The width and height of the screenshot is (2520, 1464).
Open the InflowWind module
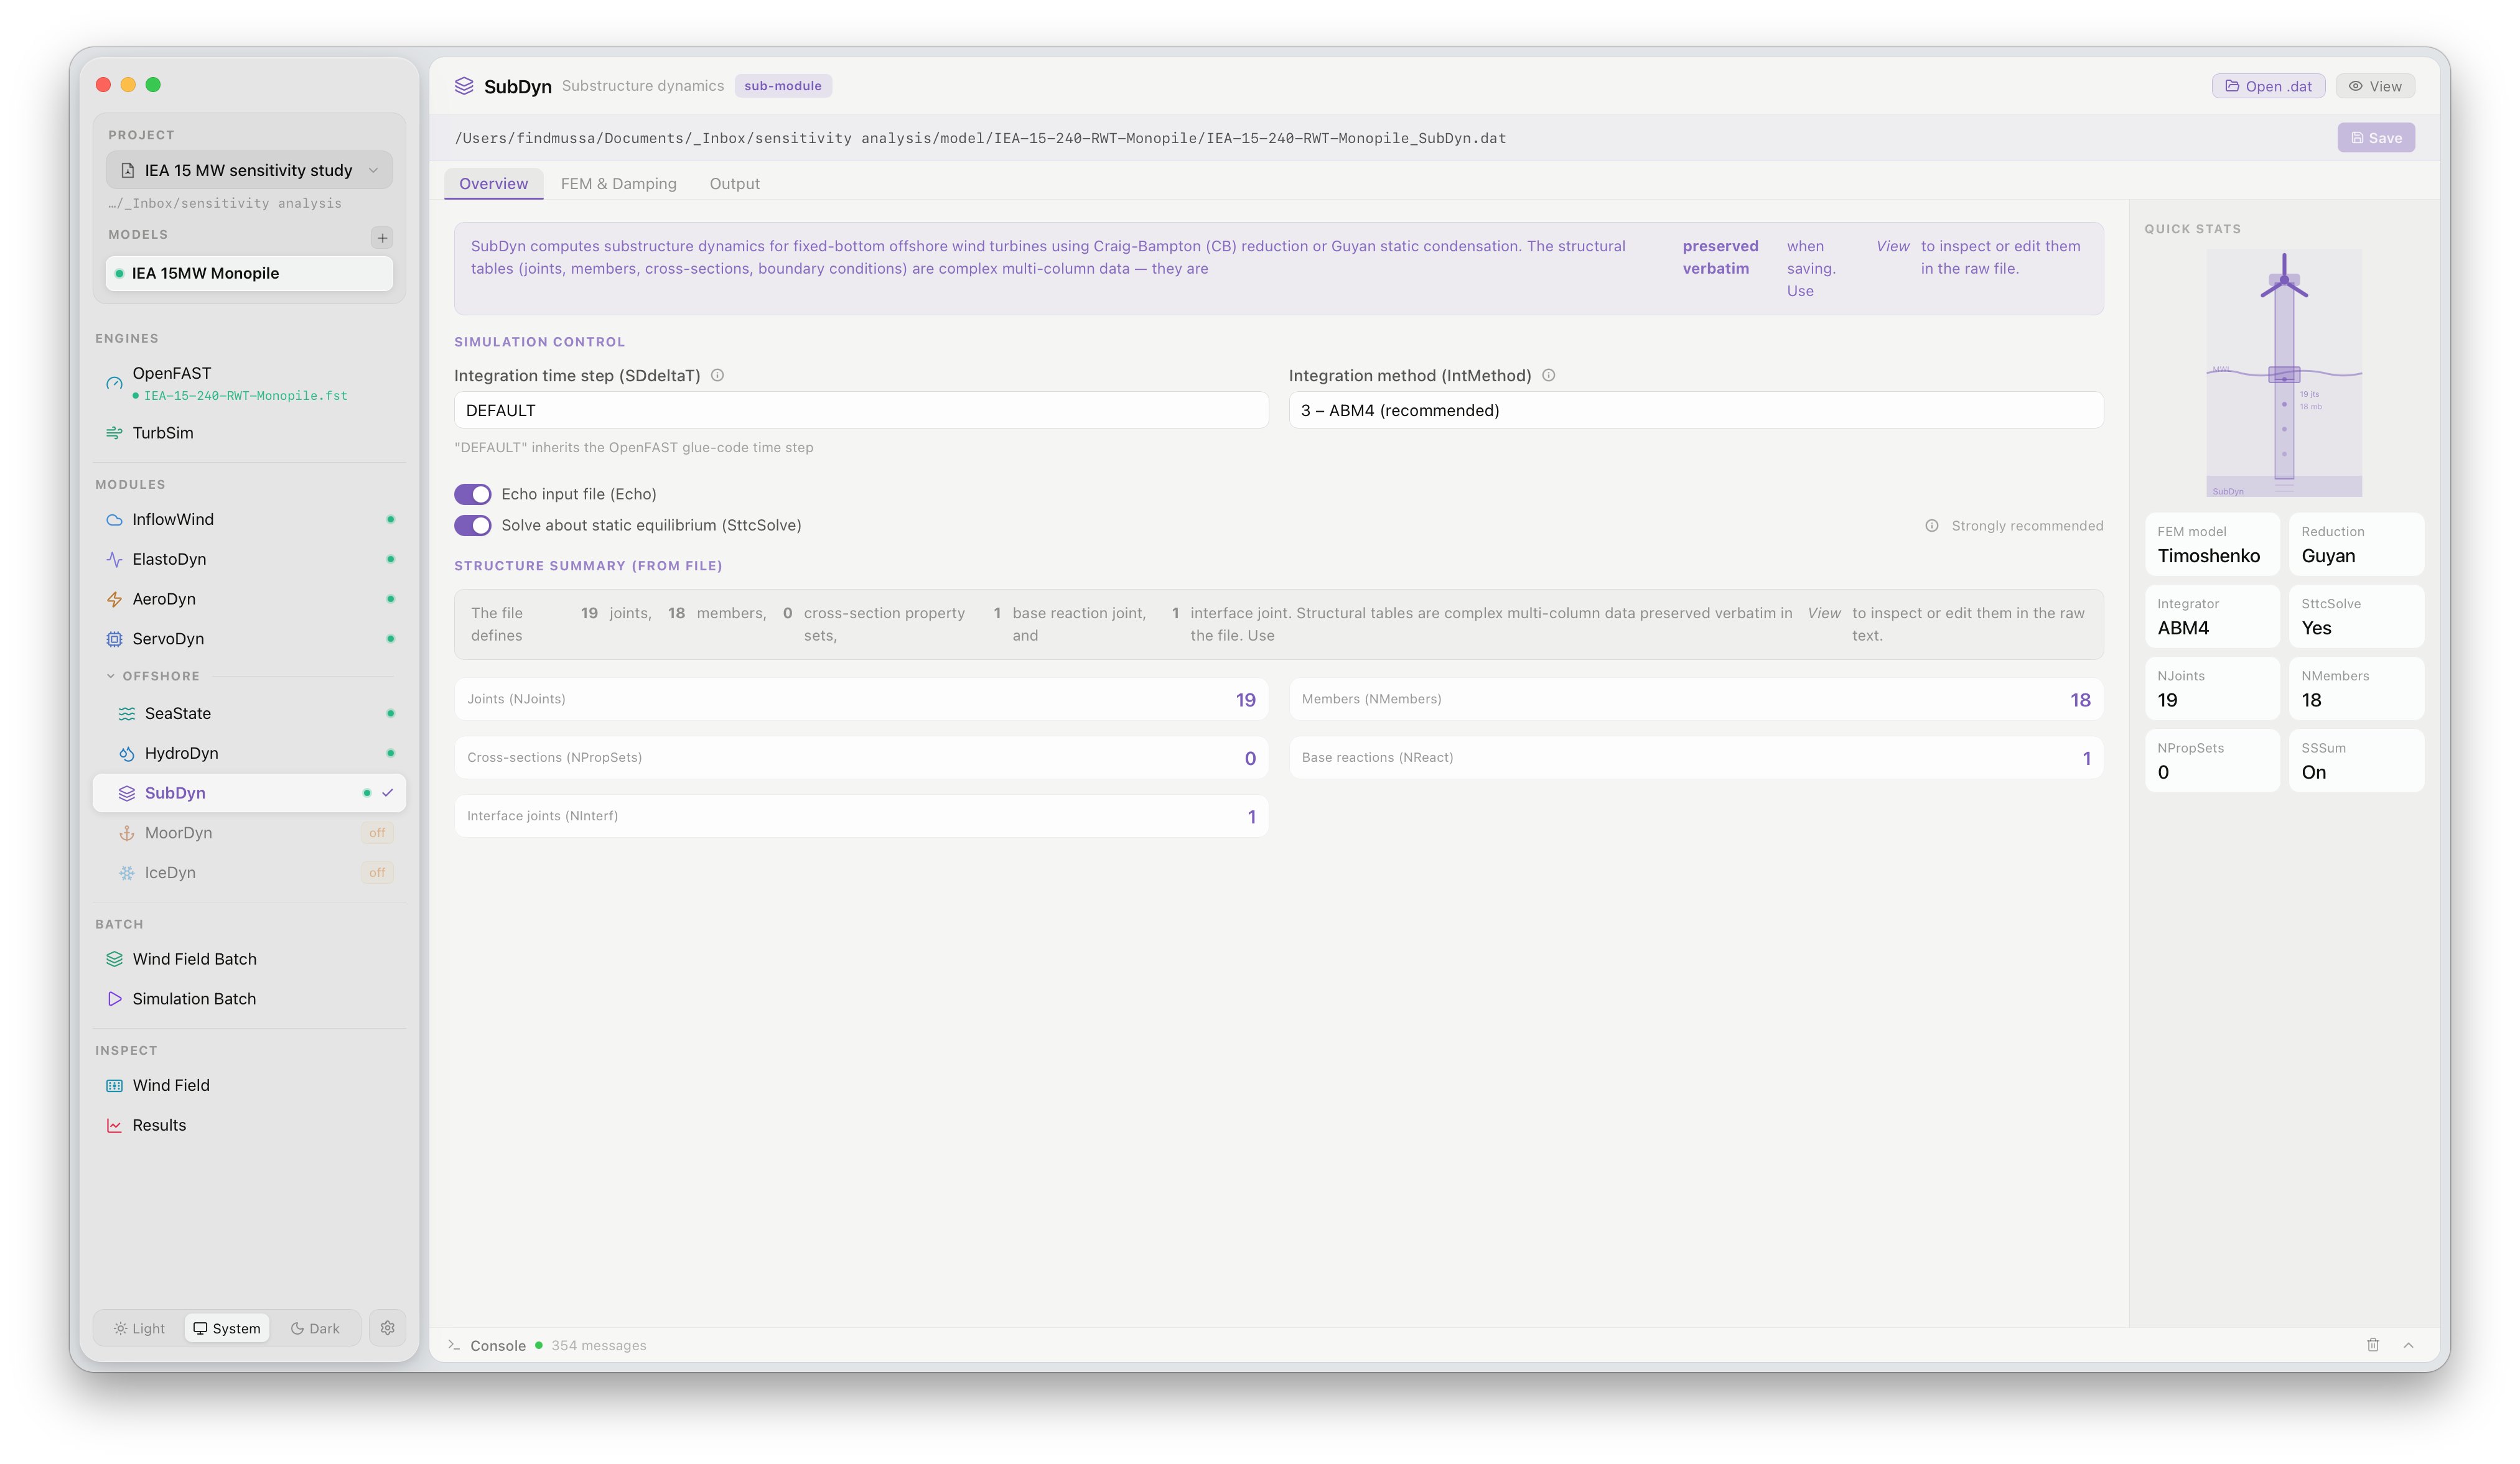(x=249, y=520)
